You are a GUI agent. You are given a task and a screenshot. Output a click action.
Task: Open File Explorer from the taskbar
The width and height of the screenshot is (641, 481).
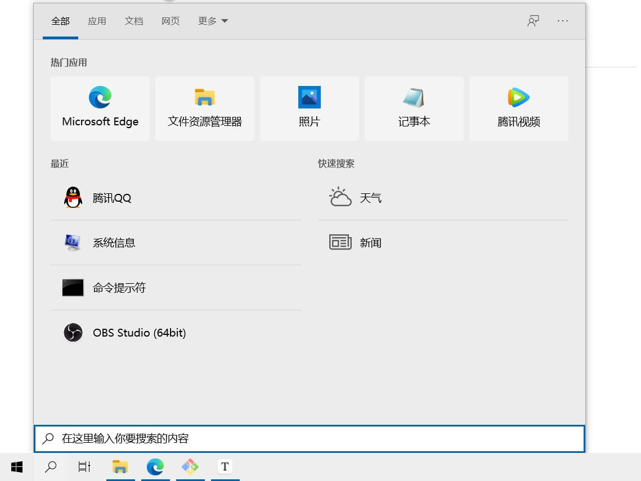(120, 467)
